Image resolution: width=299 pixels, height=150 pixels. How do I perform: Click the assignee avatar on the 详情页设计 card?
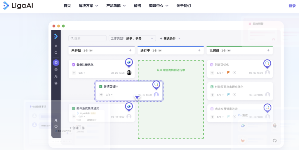(157, 95)
